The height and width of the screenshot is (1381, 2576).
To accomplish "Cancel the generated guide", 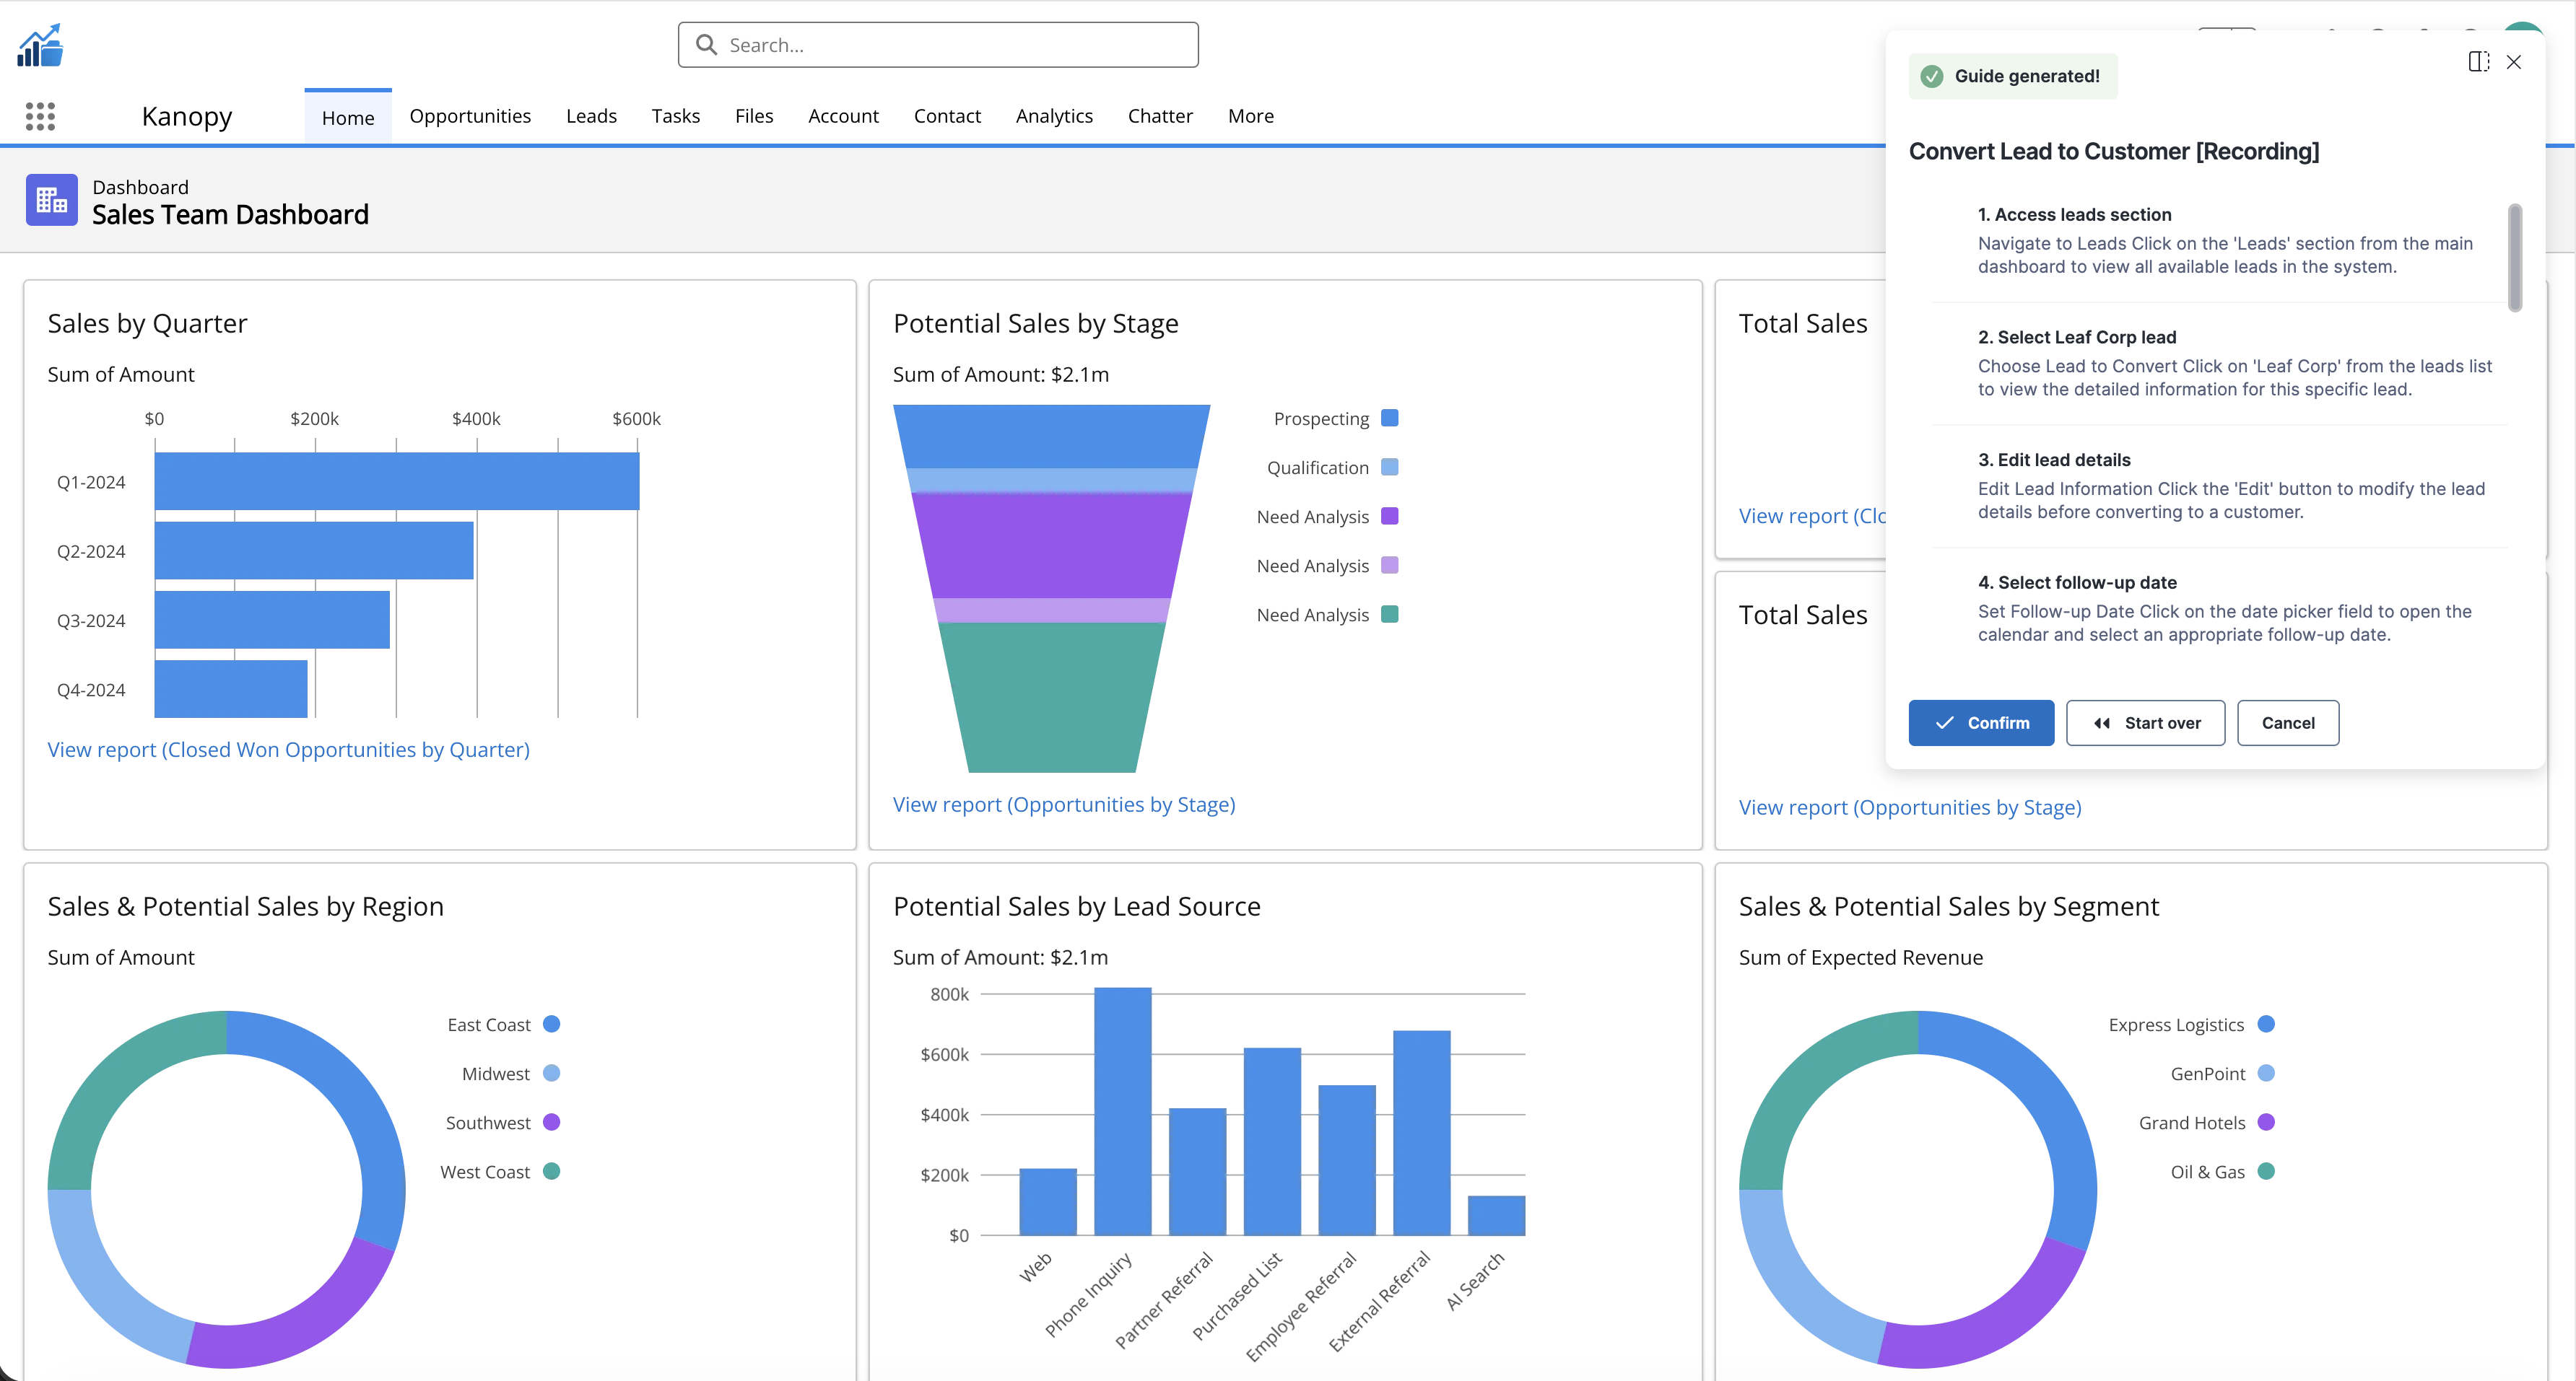I will click(2287, 722).
